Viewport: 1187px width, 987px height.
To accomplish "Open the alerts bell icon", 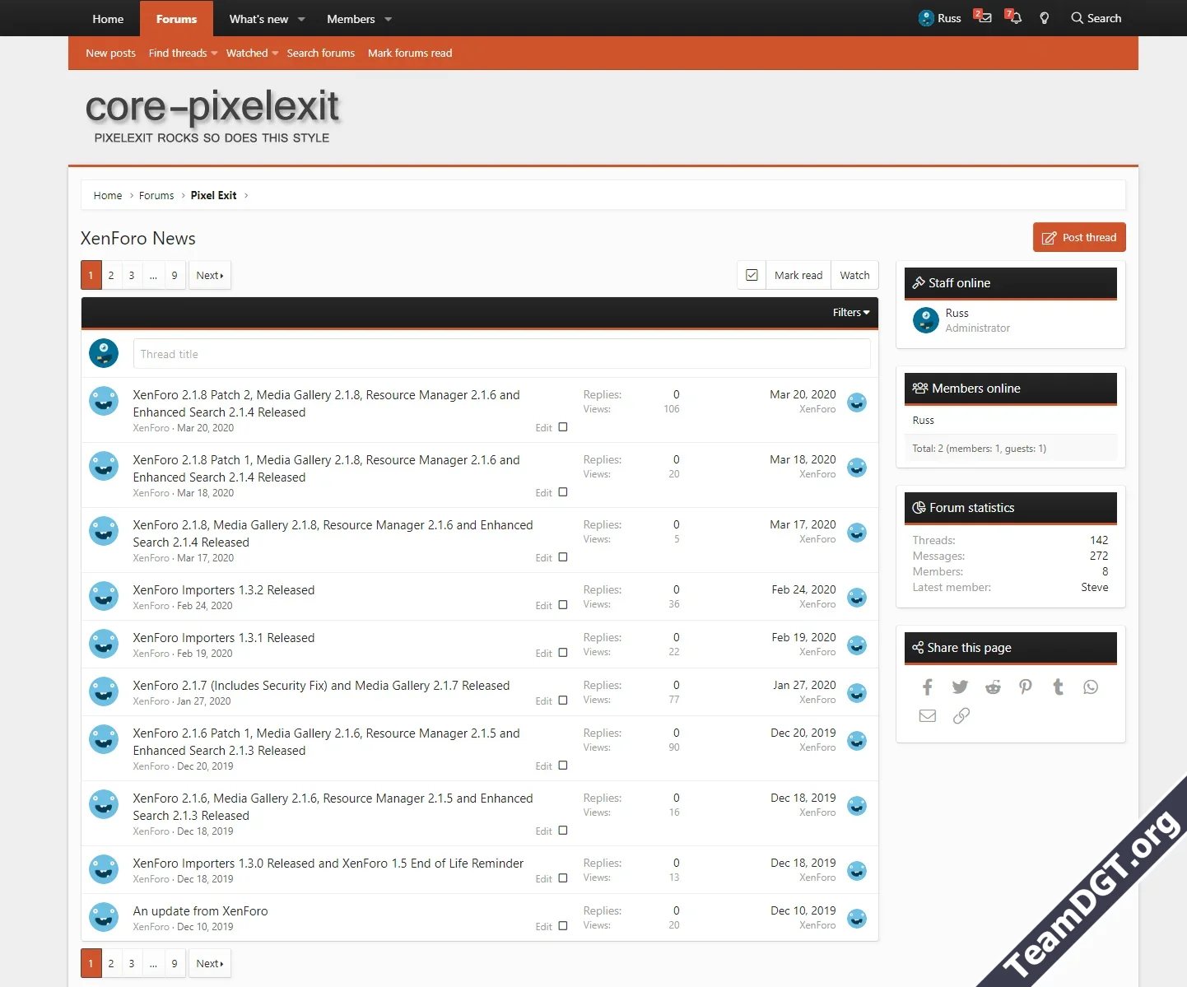I will coord(1014,18).
